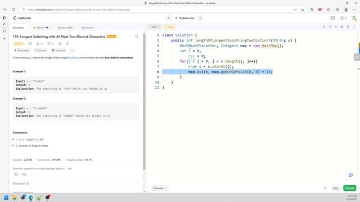Open editor shortcuts list icon
The width and height of the screenshot is (360, 202).
[x=342, y=27]
